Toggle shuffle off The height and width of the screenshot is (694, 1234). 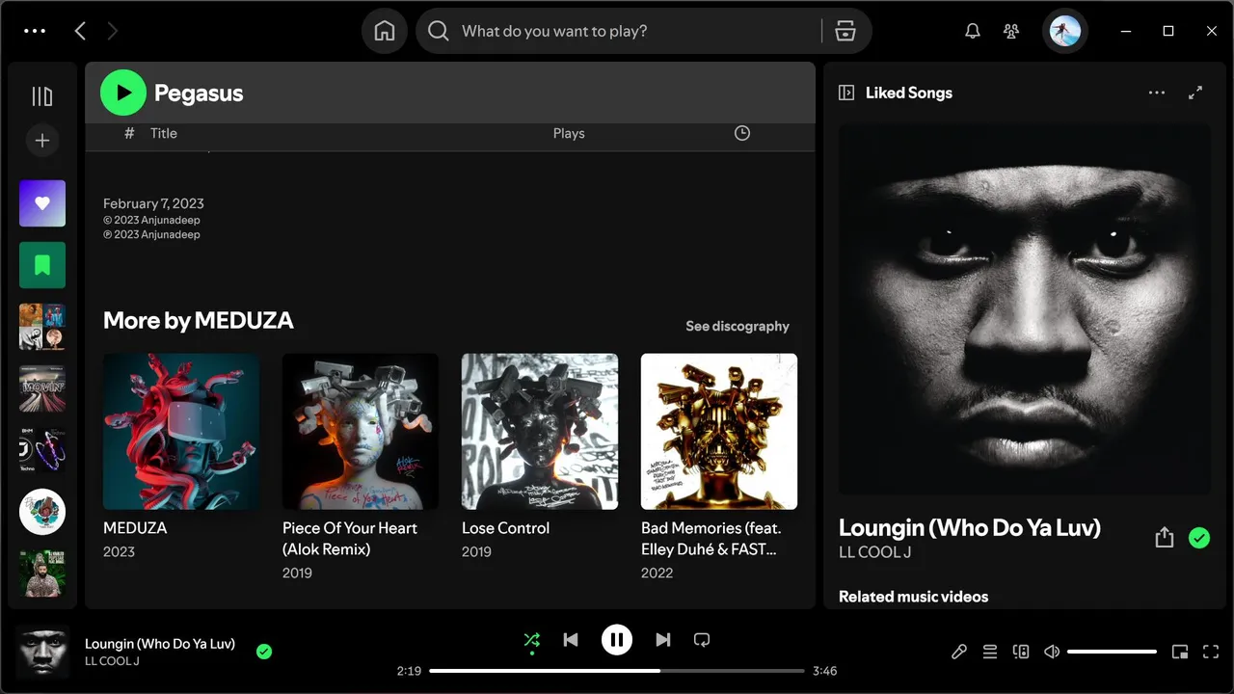(531, 639)
